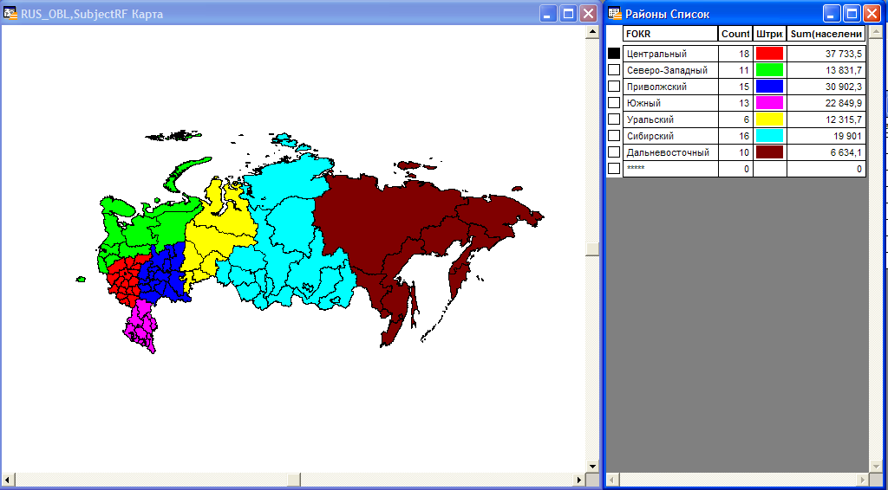Open blue fill swatch for Приволжский
Image resolution: width=888 pixels, height=490 pixels.
pos(770,87)
